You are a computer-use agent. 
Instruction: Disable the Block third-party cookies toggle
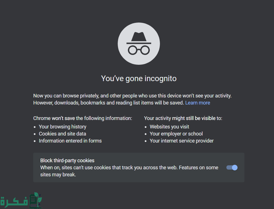point(232,168)
